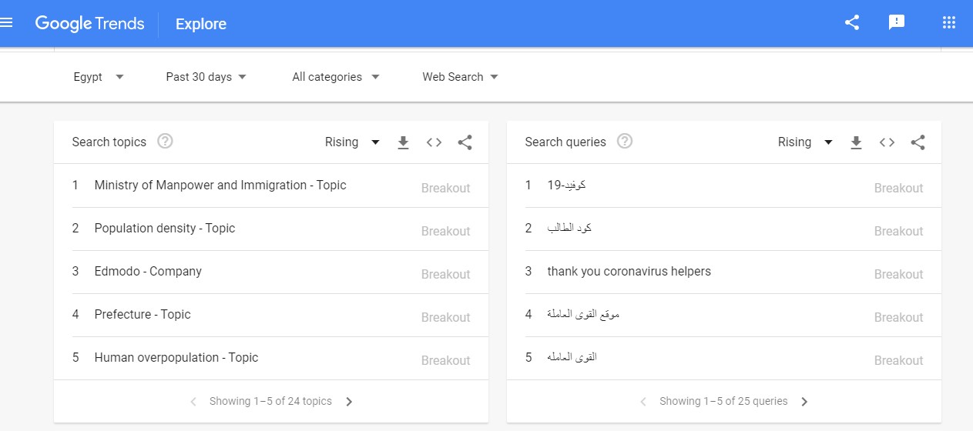Download Search queries data as CSV
973x431 pixels.
coord(856,142)
